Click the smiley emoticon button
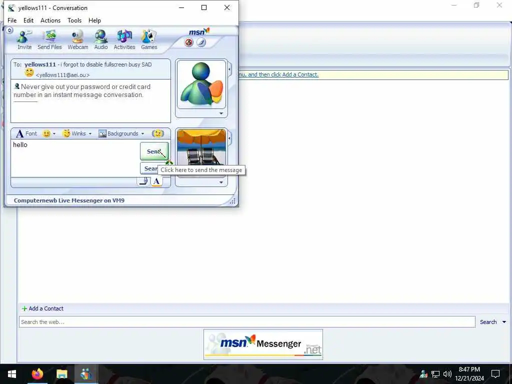Viewport: 512px width, 384px height. pos(46,133)
